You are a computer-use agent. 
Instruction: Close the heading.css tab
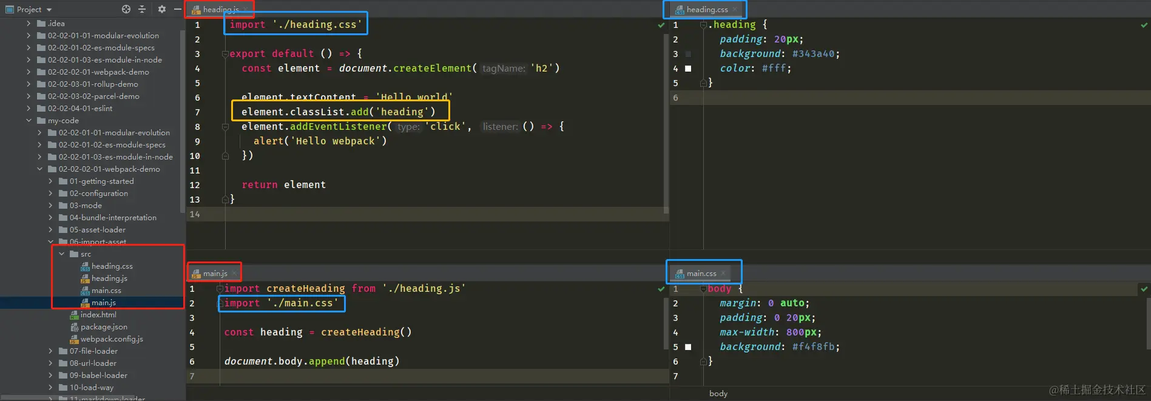[x=735, y=10]
